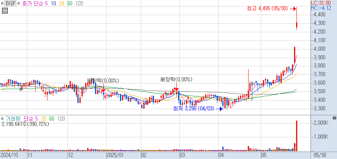337x159 pixels.
Task: Click the small square marker left of BGF
Action: [2, 3]
